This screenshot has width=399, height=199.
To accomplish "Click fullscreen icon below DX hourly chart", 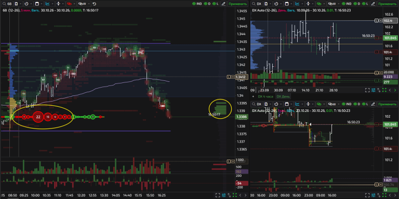I will click(x=367, y=195).
